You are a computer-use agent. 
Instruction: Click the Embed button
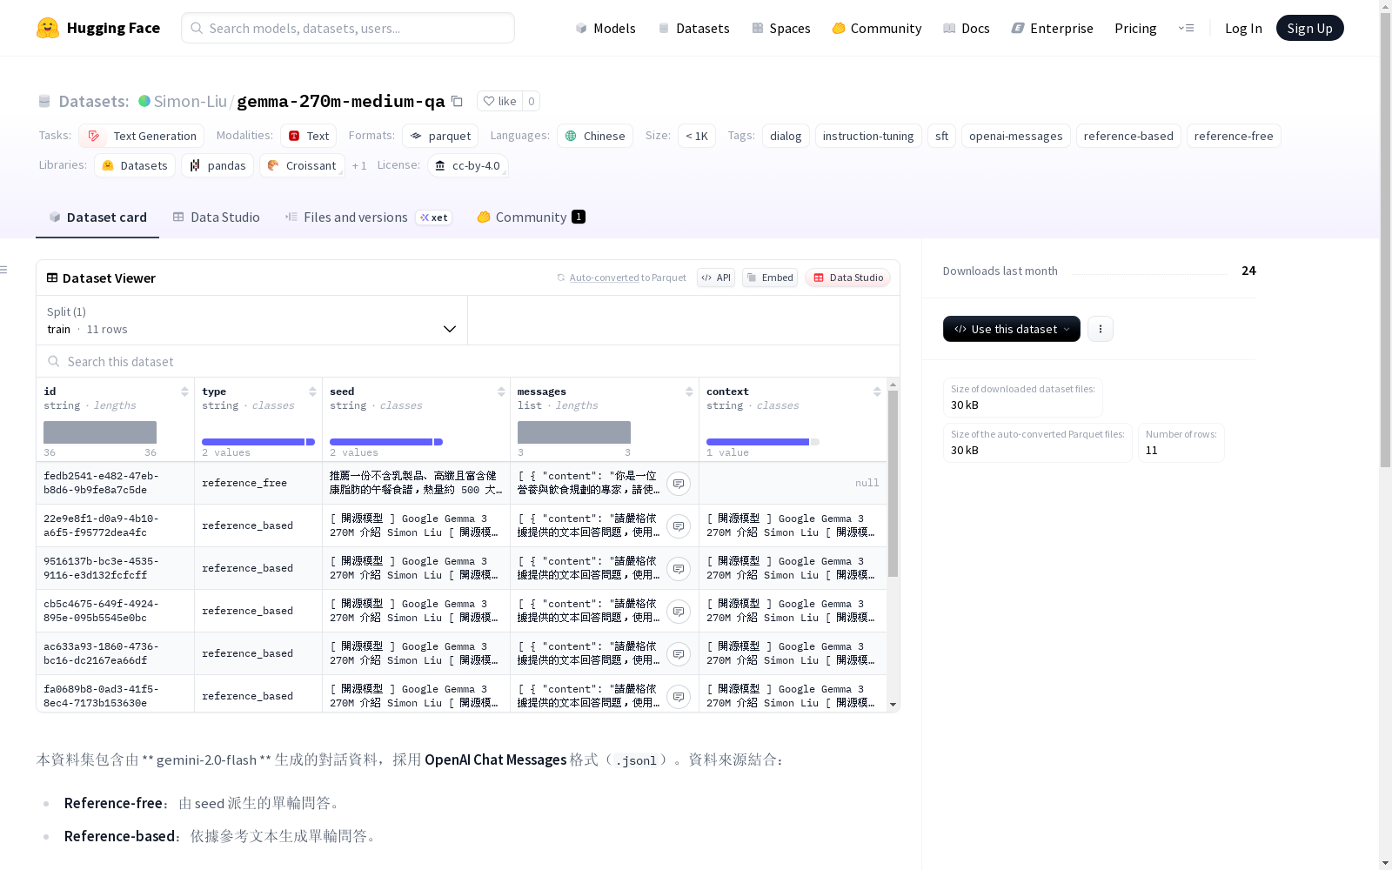point(770,278)
